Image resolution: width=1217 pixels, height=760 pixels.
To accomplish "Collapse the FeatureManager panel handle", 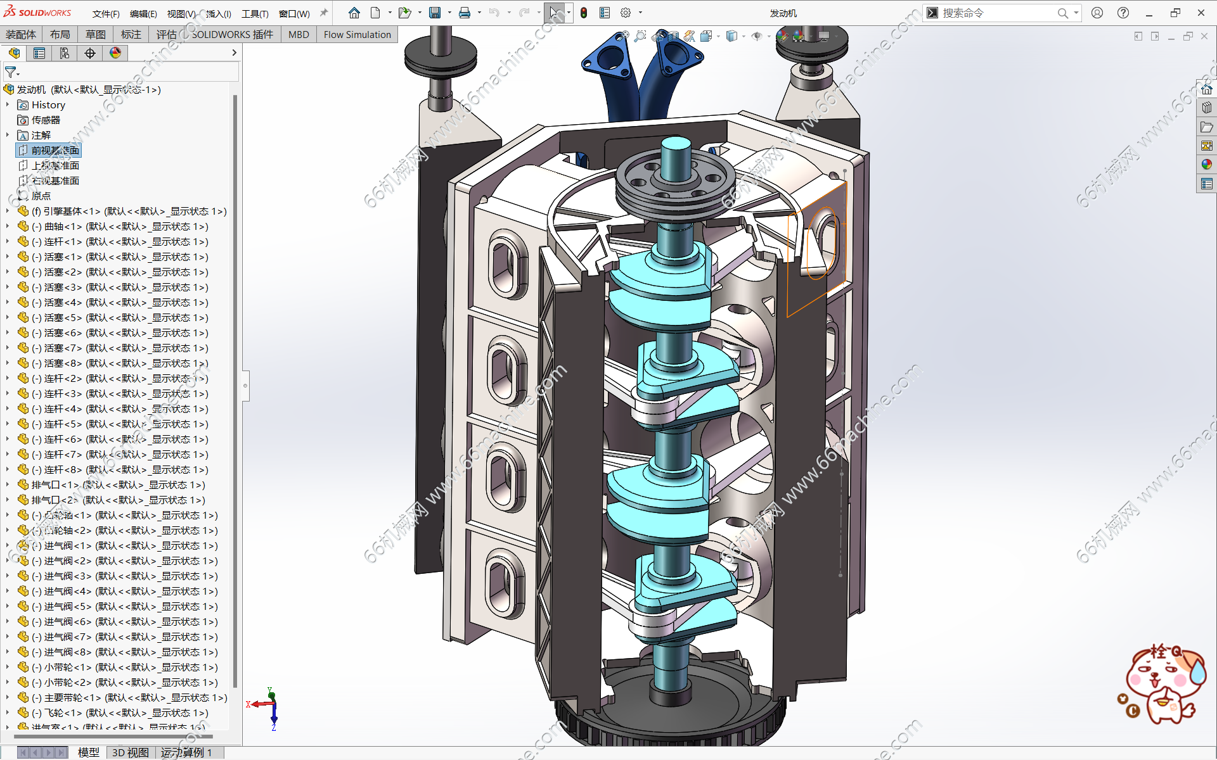I will [245, 385].
